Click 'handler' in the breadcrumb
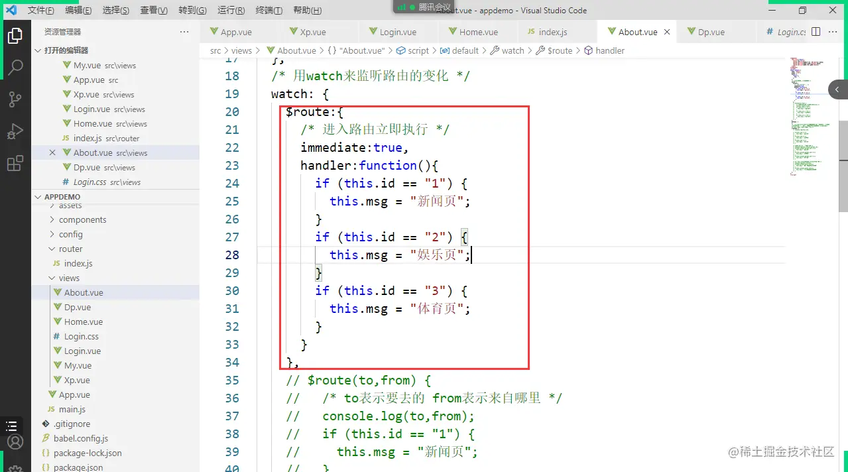This screenshot has width=848, height=472. tap(610, 50)
